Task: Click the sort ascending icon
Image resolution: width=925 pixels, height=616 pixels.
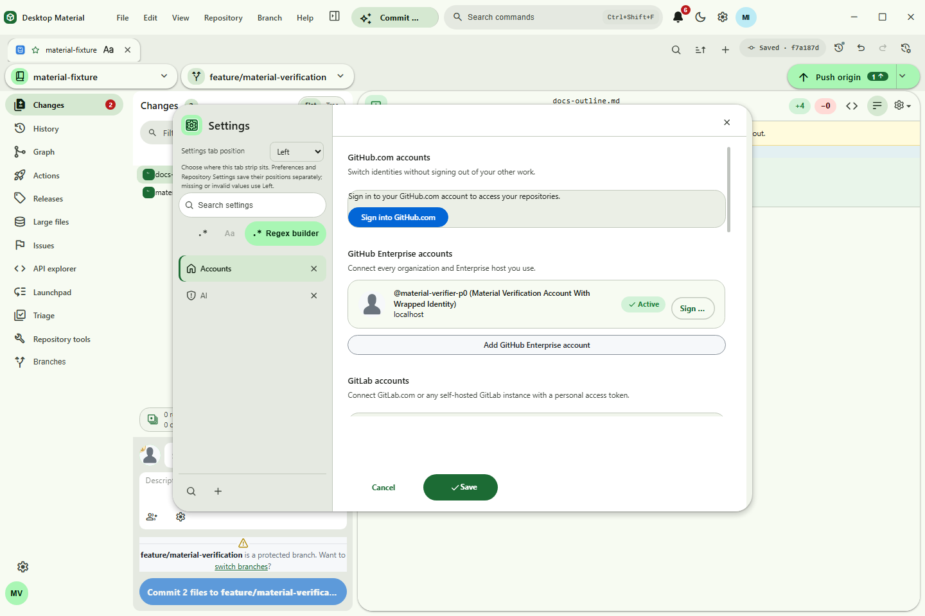Action: point(700,49)
